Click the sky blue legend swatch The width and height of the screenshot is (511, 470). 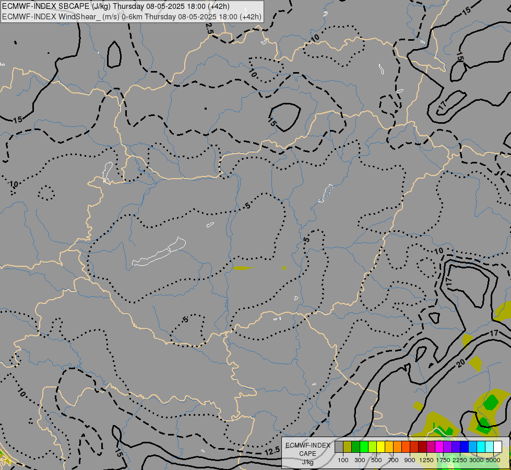point(472,446)
